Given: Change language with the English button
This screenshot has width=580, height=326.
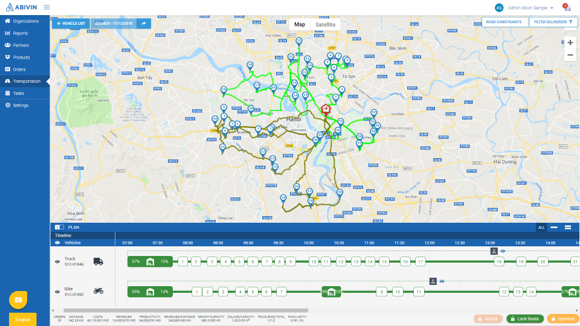Looking at the screenshot, I should (22, 319).
